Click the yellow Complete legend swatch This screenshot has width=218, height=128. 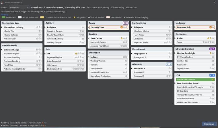coord(42,17)
